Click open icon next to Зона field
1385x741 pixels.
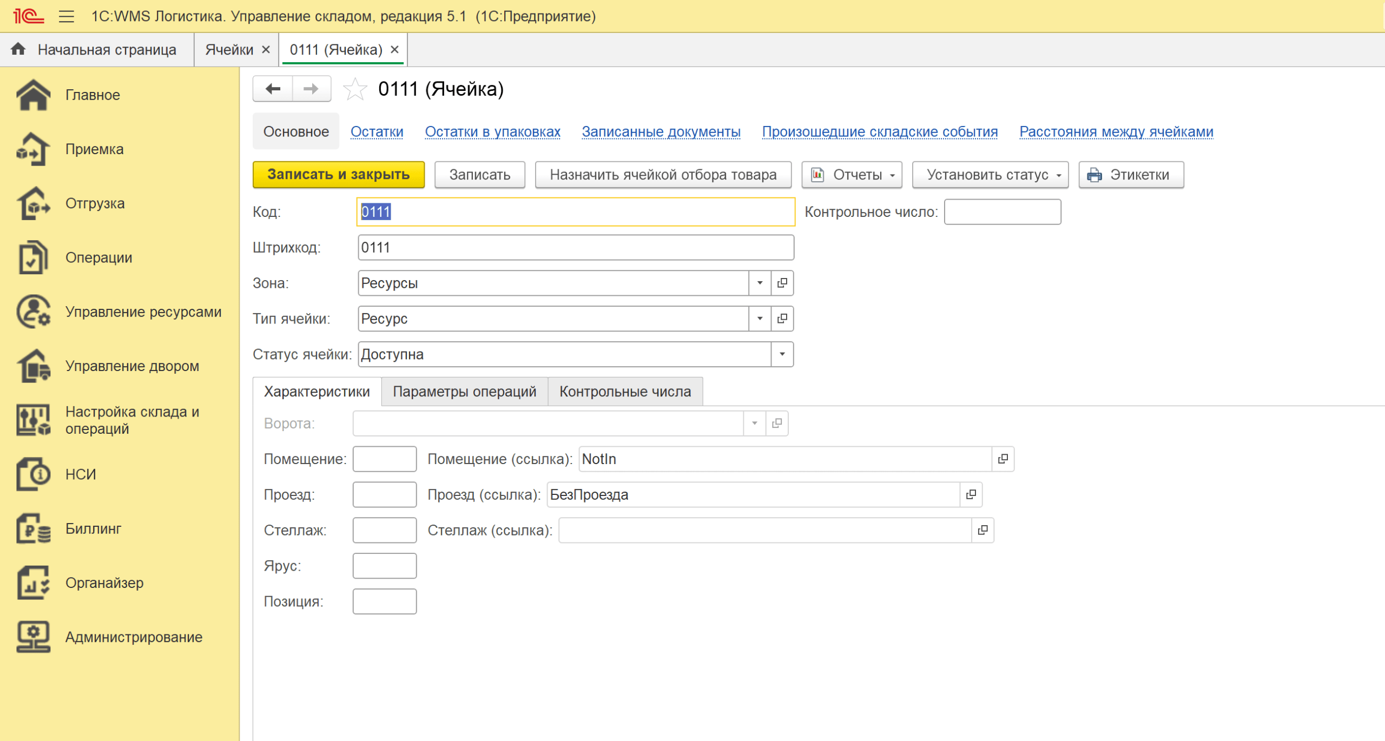782,283
